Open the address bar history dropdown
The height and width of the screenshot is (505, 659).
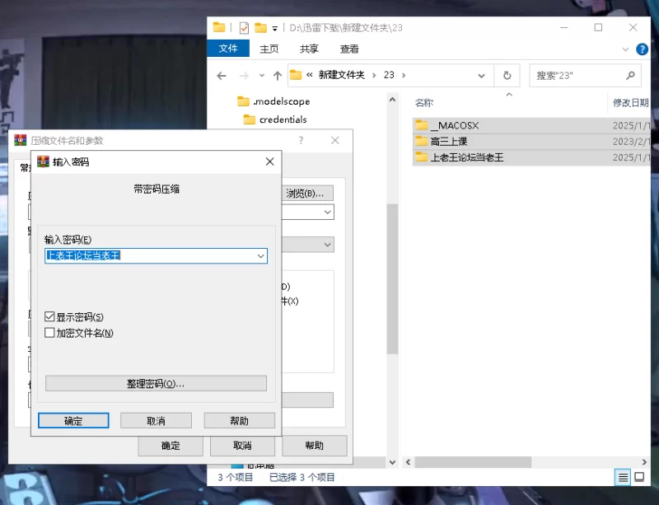pyautogui.click(x=481, y=76)
